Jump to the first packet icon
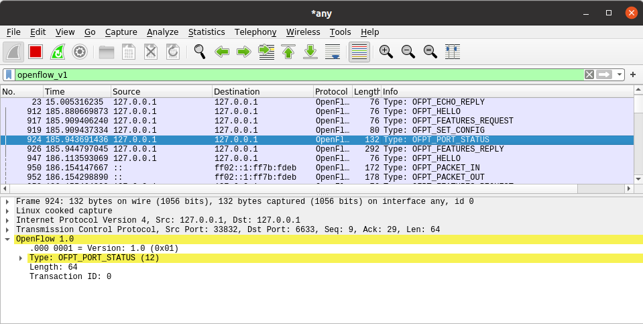This screenshot has height=324, width=643. click(288, 52)
